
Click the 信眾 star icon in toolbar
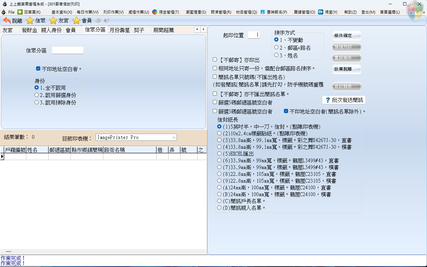pos(30,21)
